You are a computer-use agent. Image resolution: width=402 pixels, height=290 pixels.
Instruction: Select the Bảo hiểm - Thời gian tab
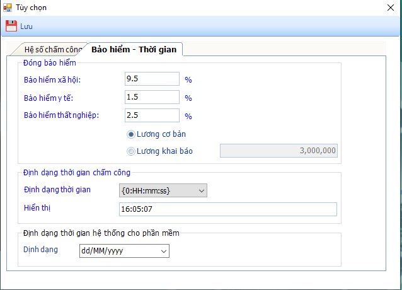point(134,49)
